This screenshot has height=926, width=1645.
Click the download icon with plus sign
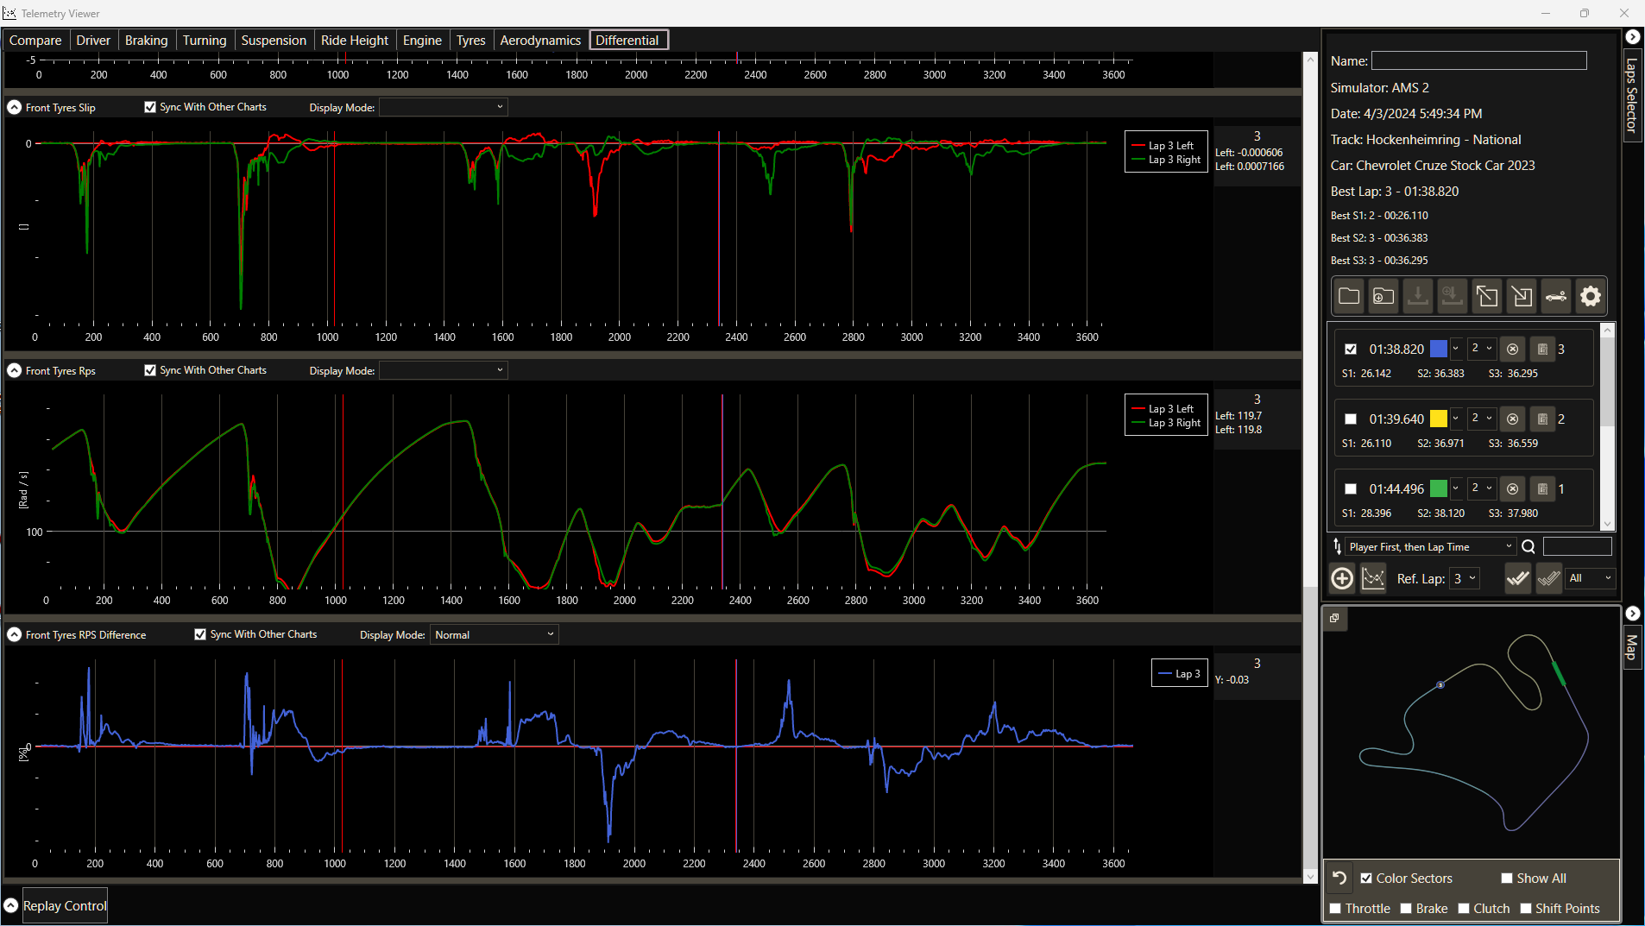(x=1453, y=297)
